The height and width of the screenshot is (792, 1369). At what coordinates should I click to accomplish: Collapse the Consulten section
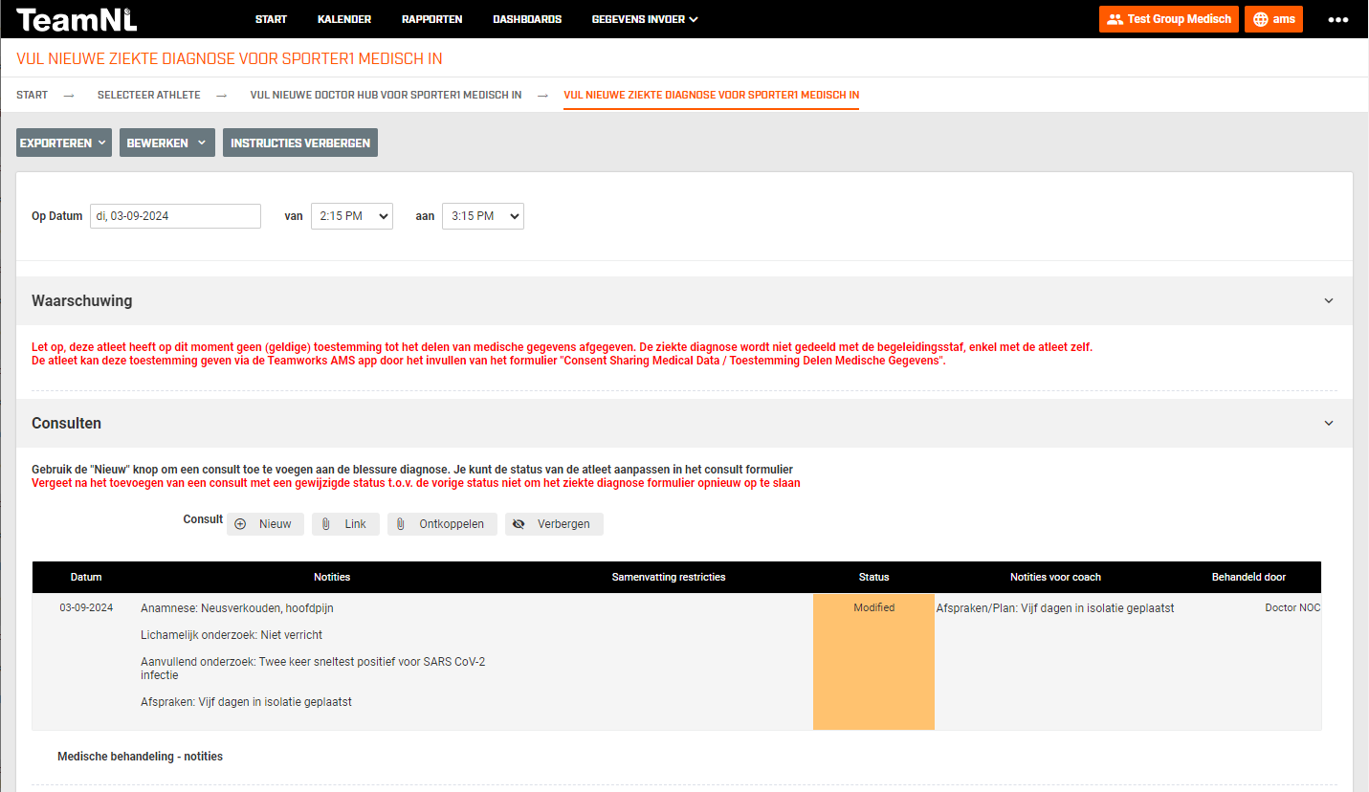tap(1328, 423)
